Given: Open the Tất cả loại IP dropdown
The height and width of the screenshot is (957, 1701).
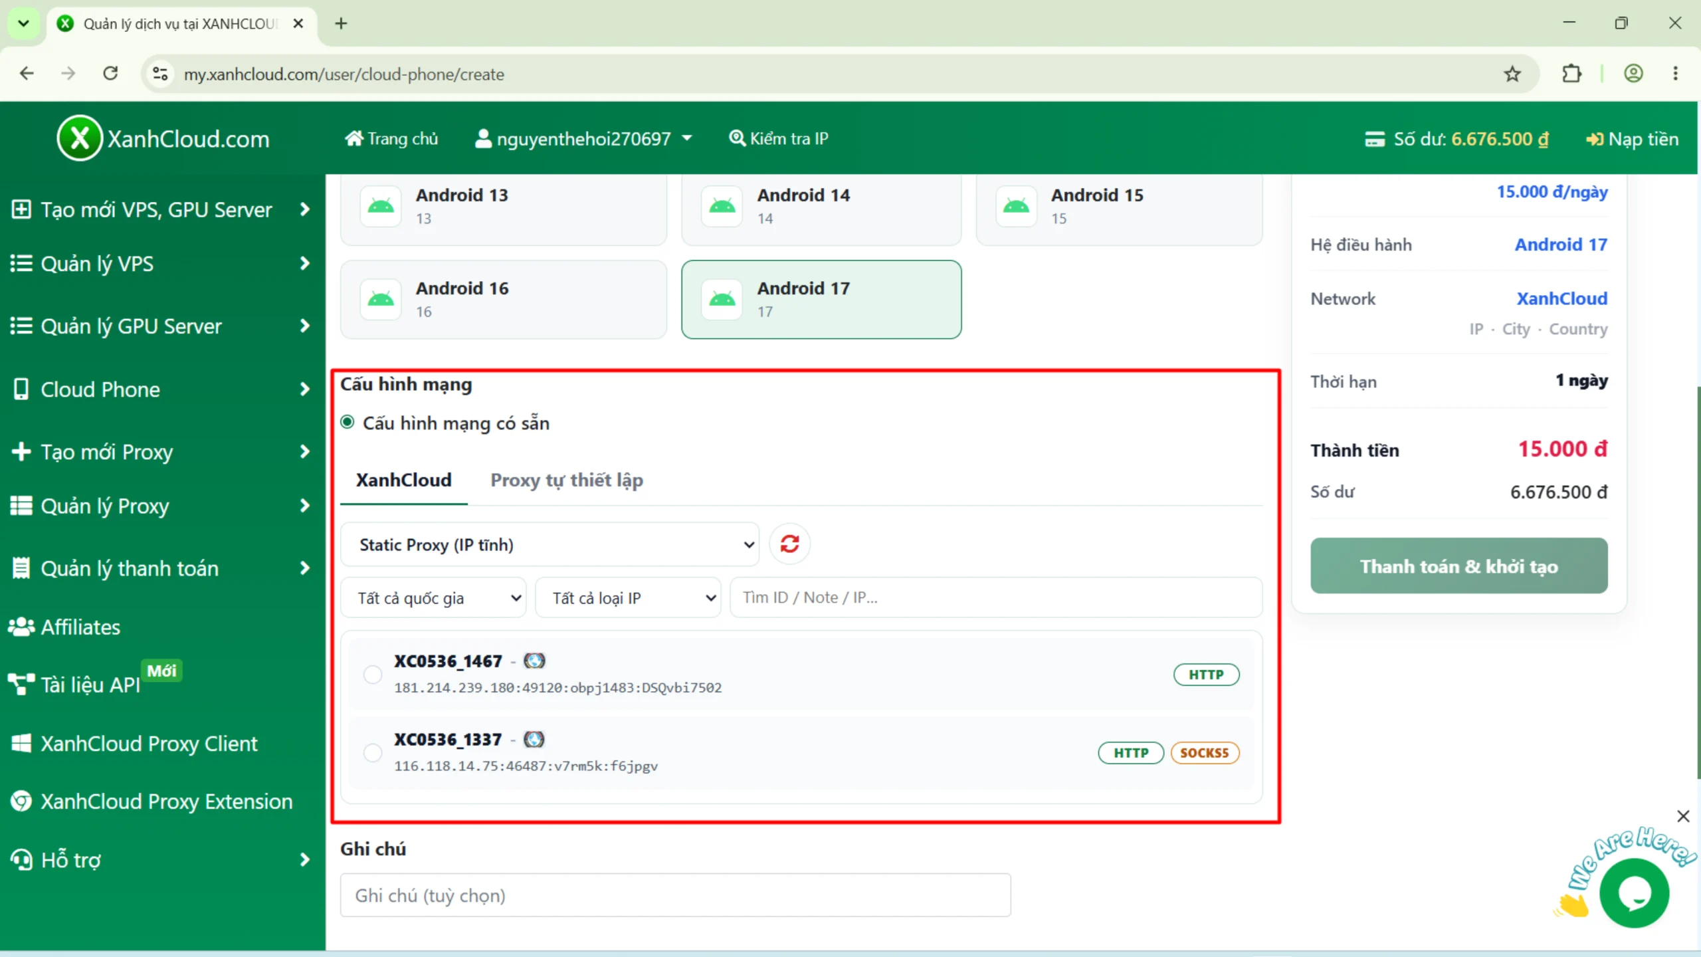Looking at the screenshot, I should pyautogui.click(x=628, y=597).
